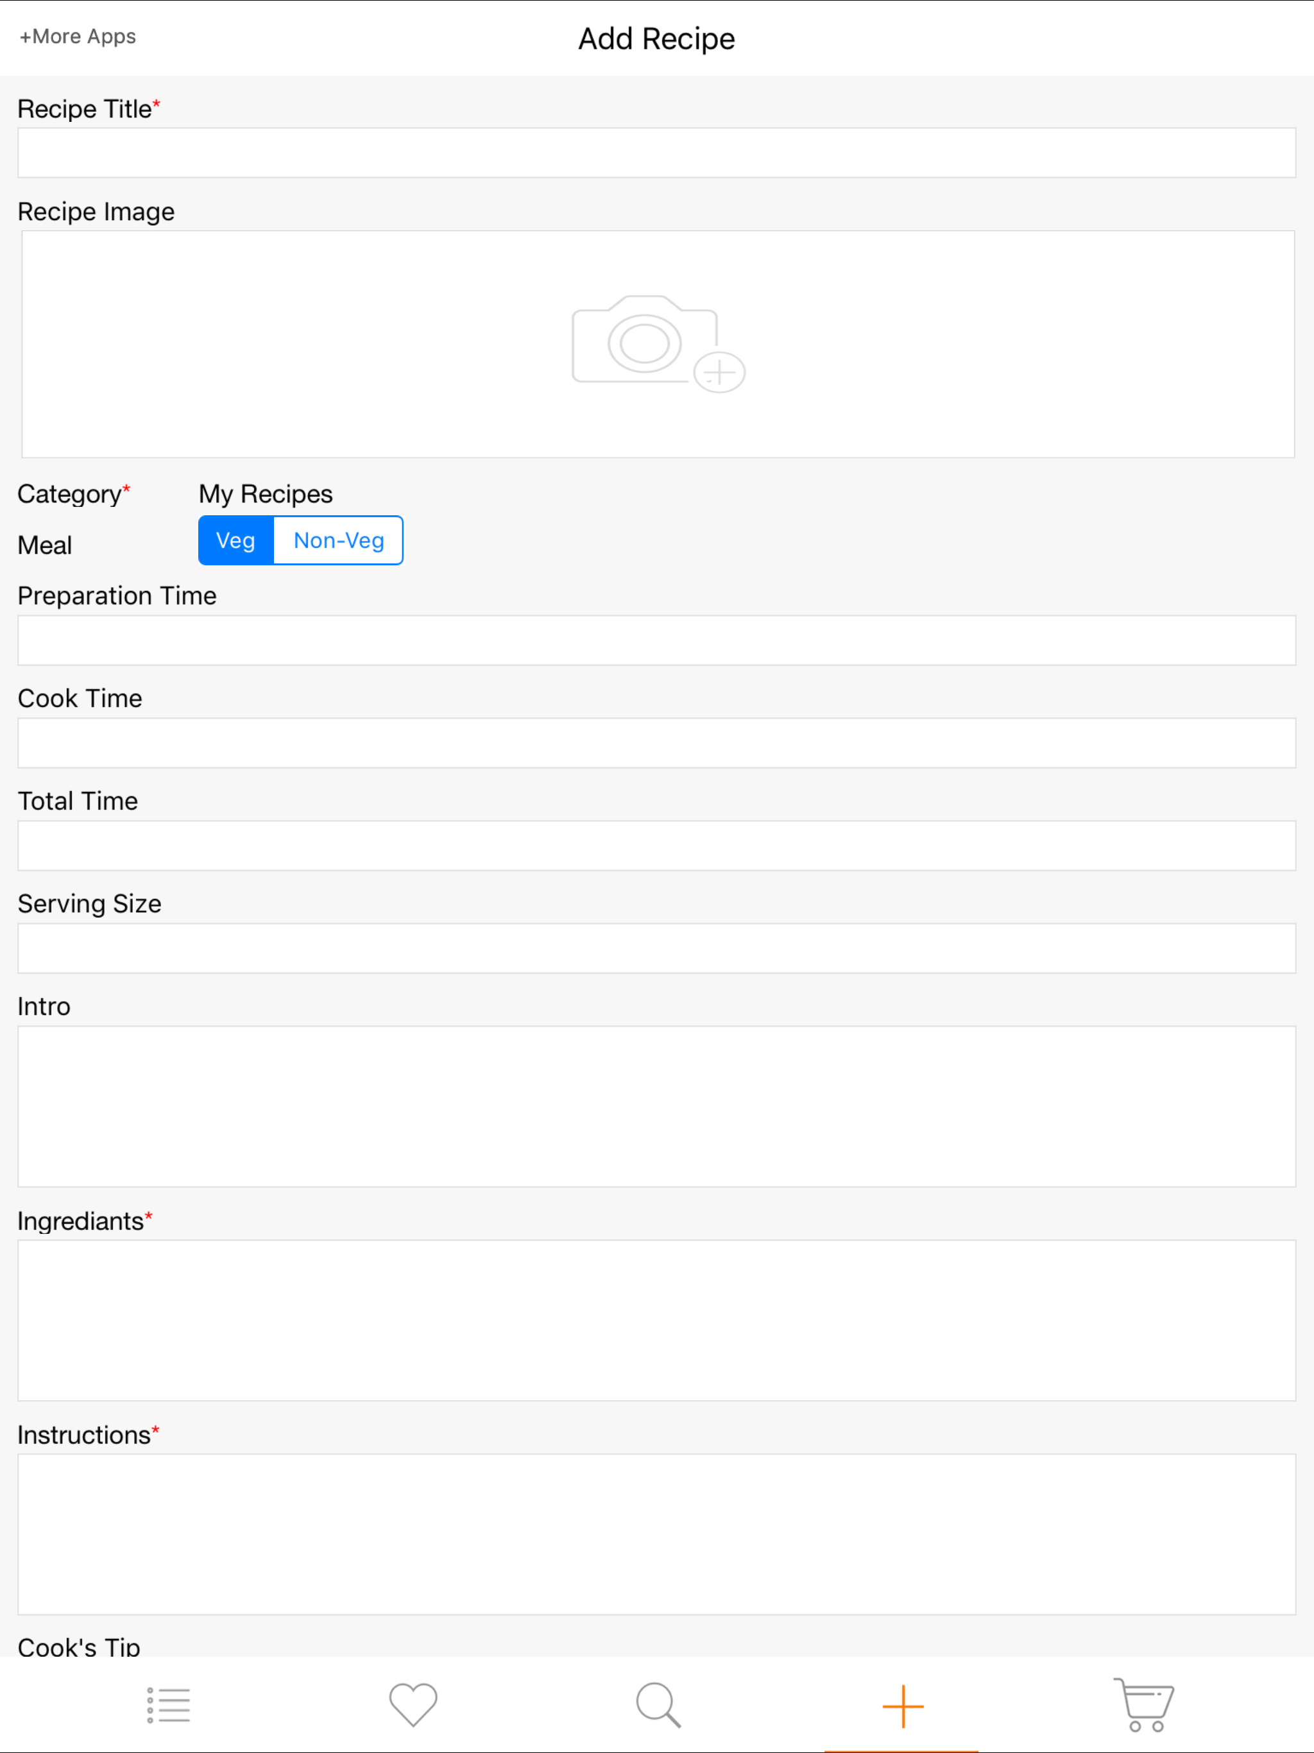Tap the Add Recipe header title
Viewport: 1314px width, 1753px height.
point(656,38)
